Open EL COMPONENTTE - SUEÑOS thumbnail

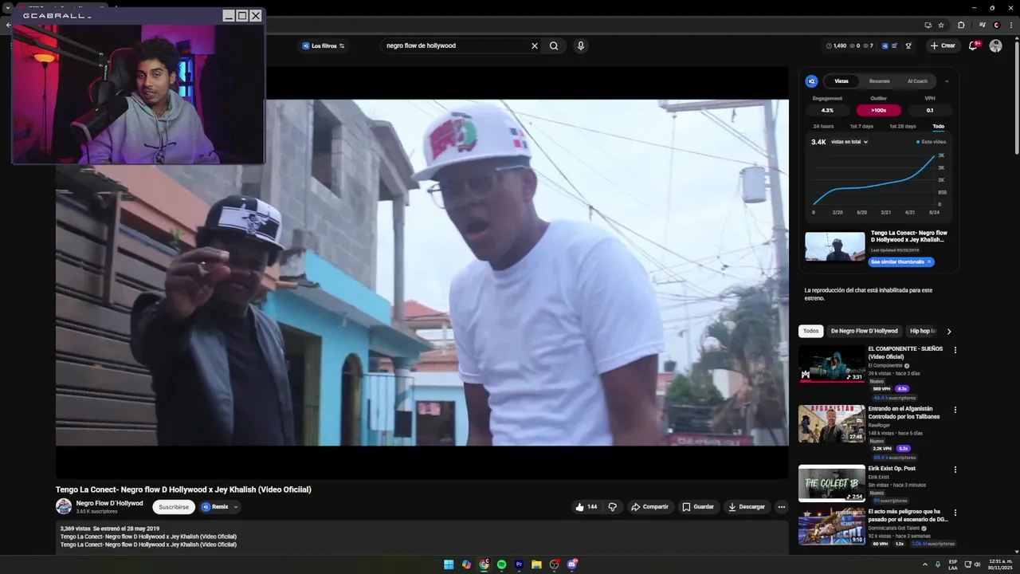(832, 364)
